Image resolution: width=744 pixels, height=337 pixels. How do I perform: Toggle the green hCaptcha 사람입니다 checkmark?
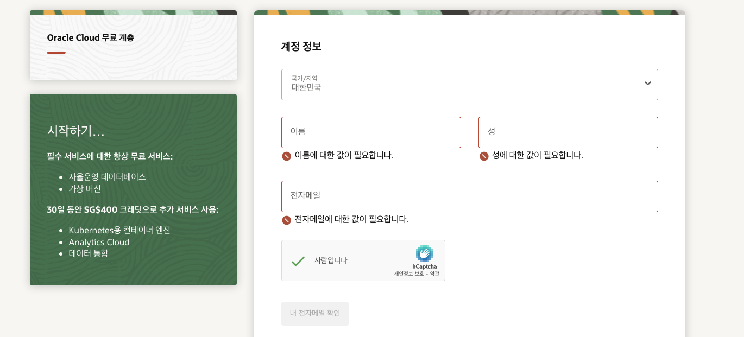(298, 261)
